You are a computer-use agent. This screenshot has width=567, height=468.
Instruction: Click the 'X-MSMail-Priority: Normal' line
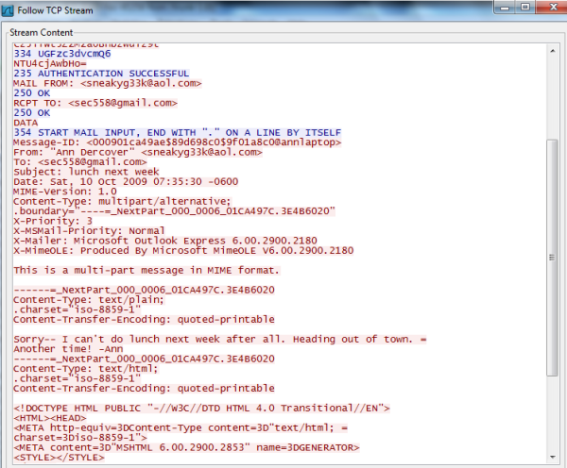(89, 231)
